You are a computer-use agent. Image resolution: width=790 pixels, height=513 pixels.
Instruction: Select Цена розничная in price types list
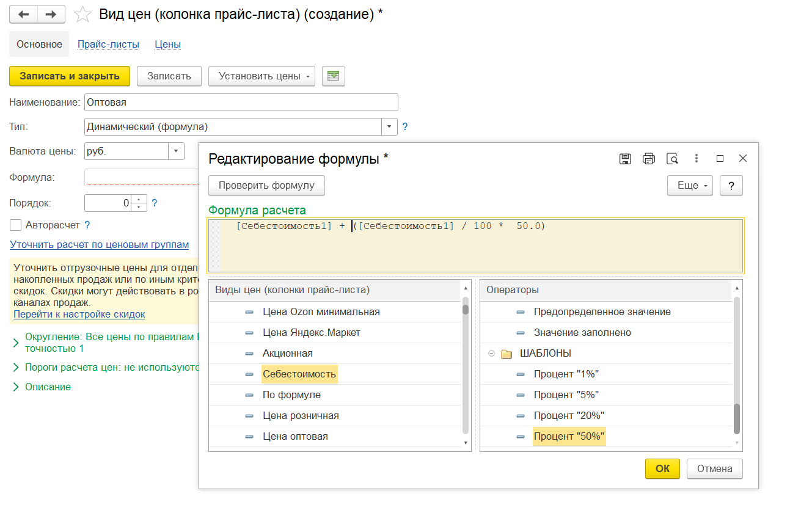301,416
